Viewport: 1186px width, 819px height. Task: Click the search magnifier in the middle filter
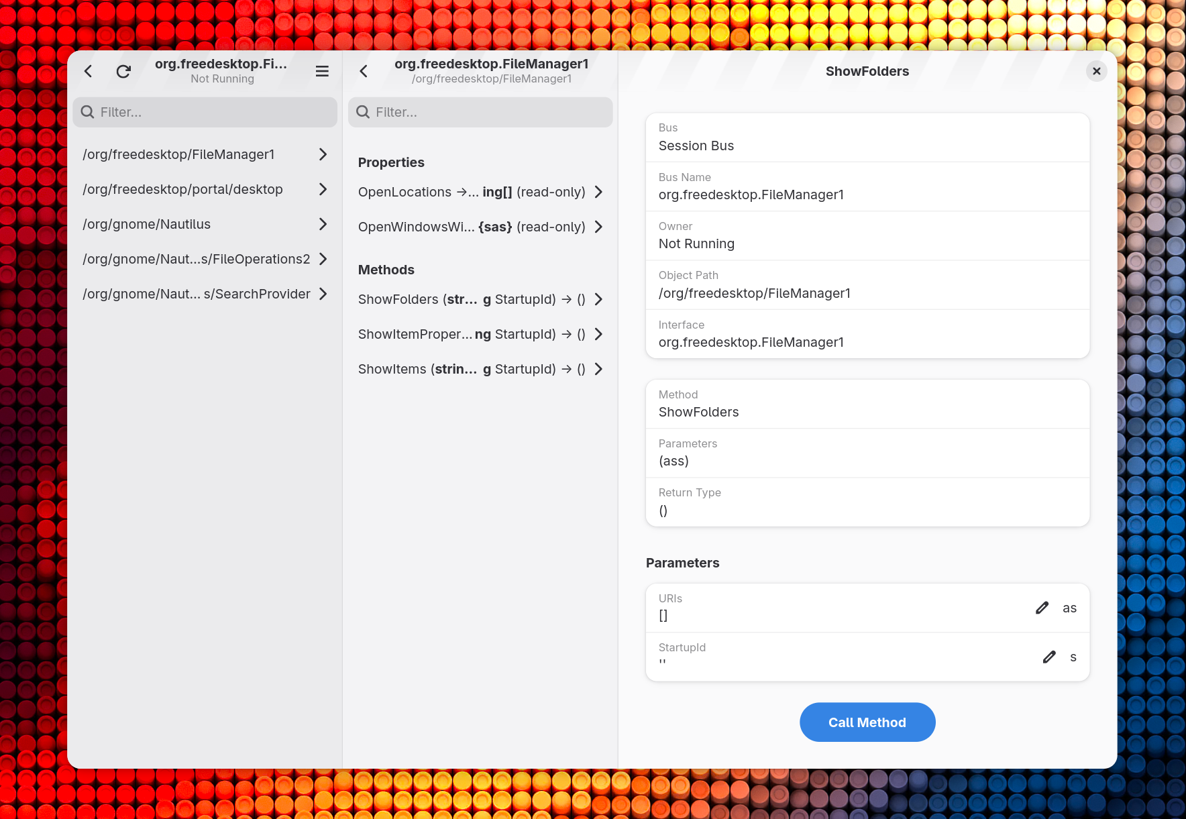click(x=362, y=112)
